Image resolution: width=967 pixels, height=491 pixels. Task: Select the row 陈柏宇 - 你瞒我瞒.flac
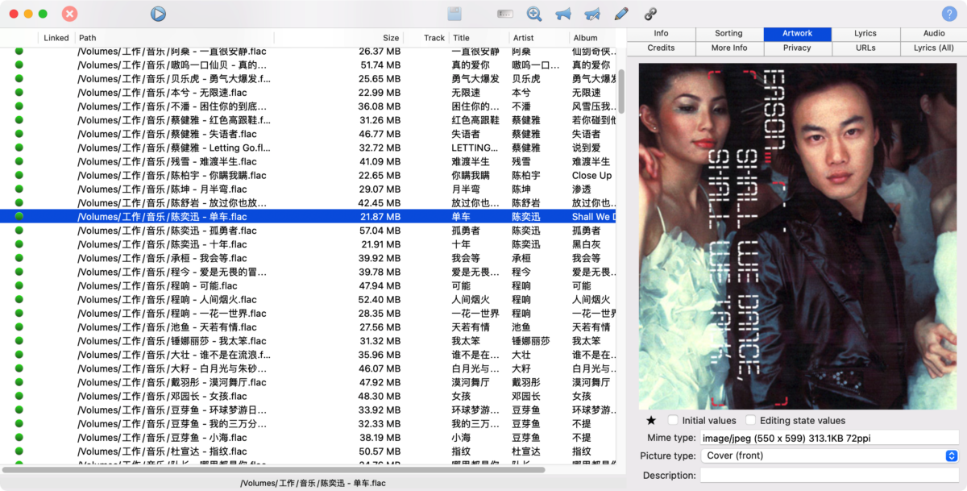point(308,175)
